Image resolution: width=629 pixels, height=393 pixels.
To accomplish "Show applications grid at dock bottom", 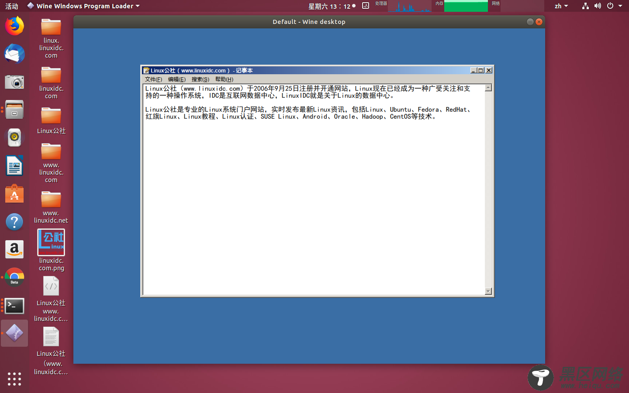I will pos(14,379).
